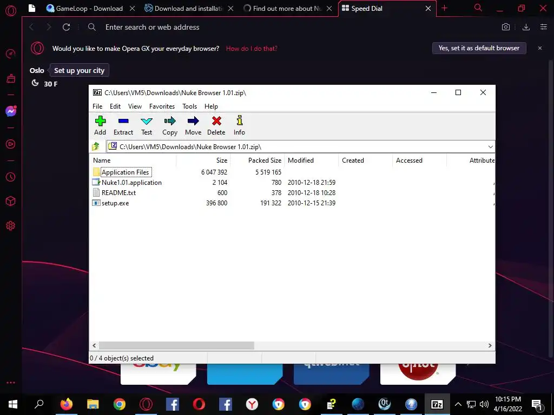Open a new tab with plus icon
This screenshot has width=554, height=415.
pos(445,8)
